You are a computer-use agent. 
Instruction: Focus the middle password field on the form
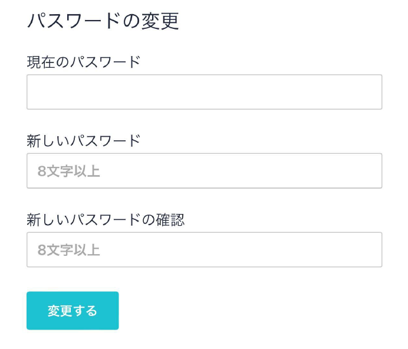pos(204,171)
